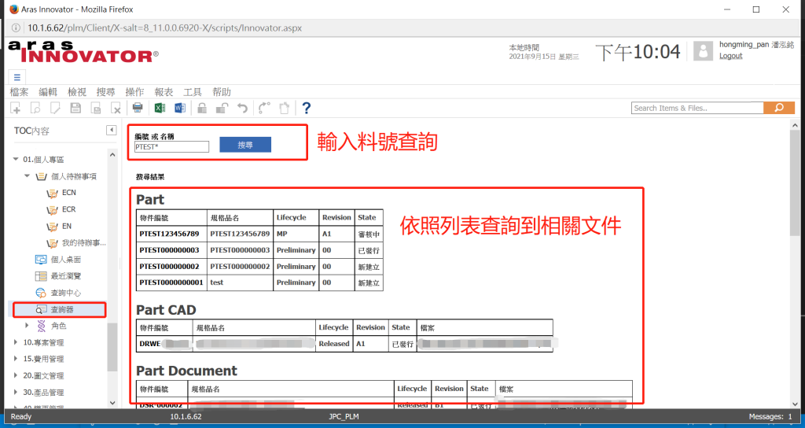Click the Firefox site info icon
Viewport: 805px width, 428px height.
click(x=16, y=28)
